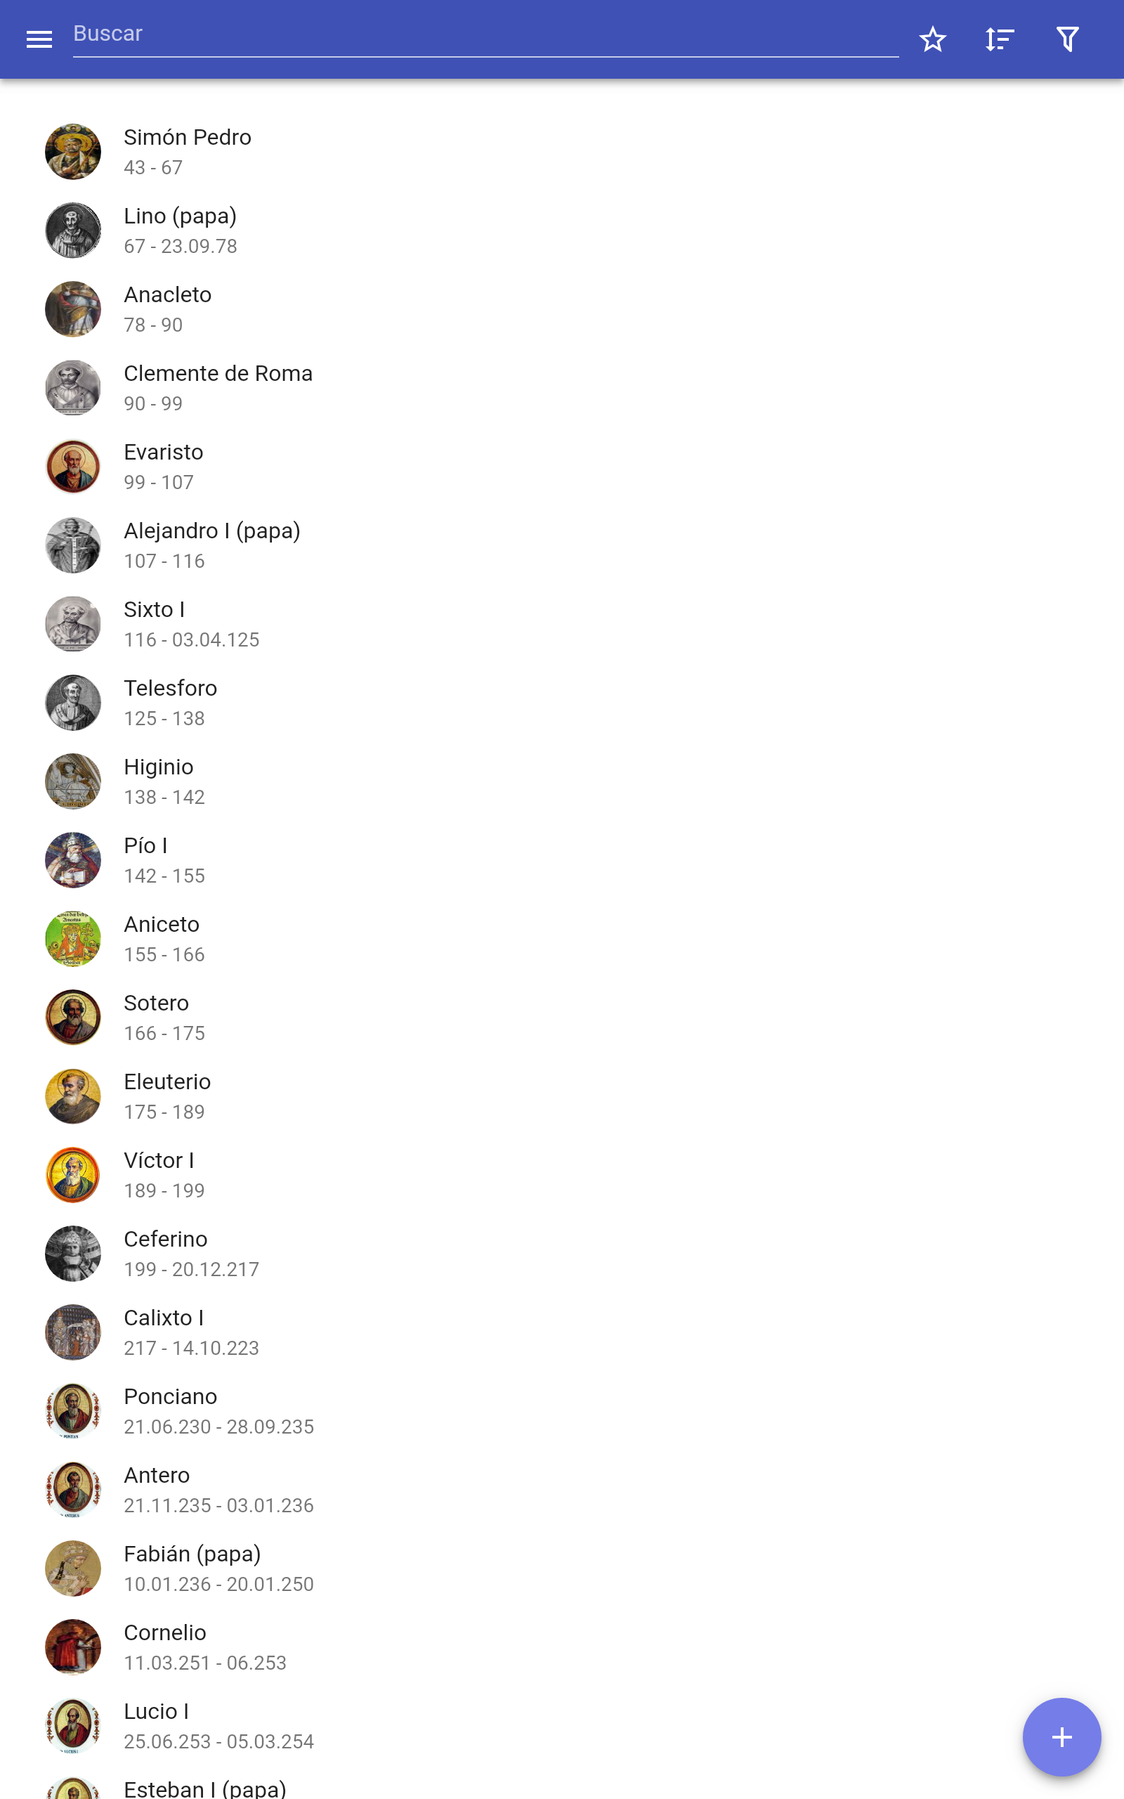1124x1799 pixels.
Task: Click the Pío I mosaic avatar
Action: click(x=73, y=860)
